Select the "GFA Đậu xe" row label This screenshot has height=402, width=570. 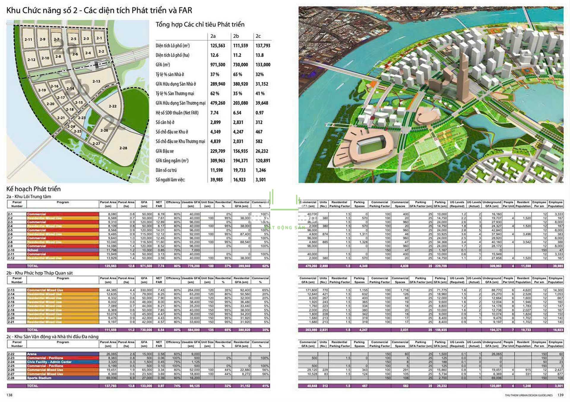164,151
